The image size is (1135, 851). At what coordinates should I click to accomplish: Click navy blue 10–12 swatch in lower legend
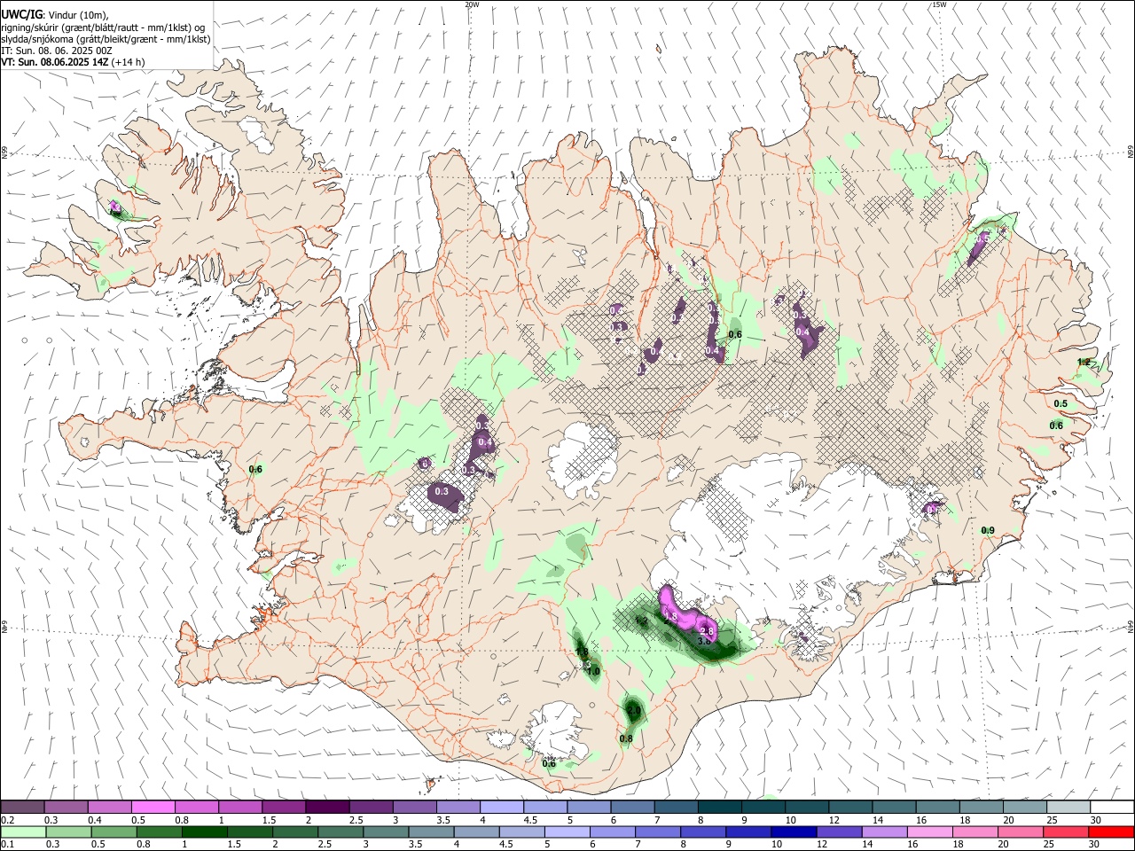794,831
